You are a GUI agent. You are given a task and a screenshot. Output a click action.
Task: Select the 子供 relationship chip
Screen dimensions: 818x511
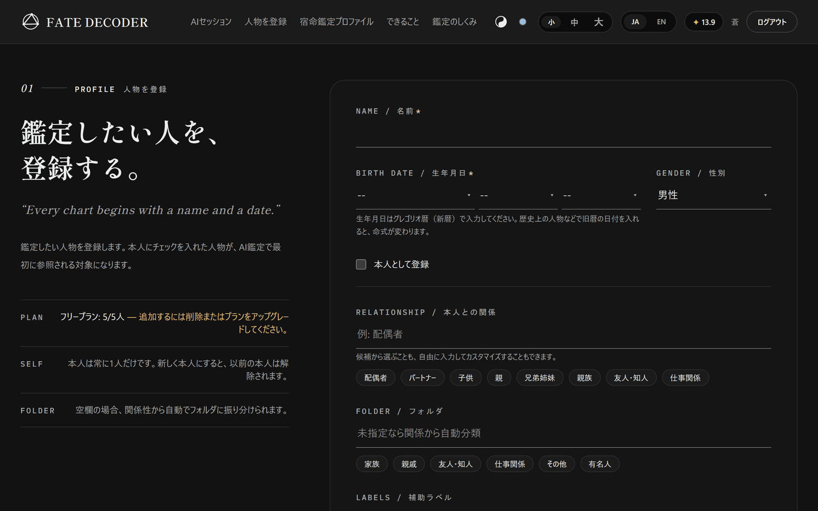466,378
